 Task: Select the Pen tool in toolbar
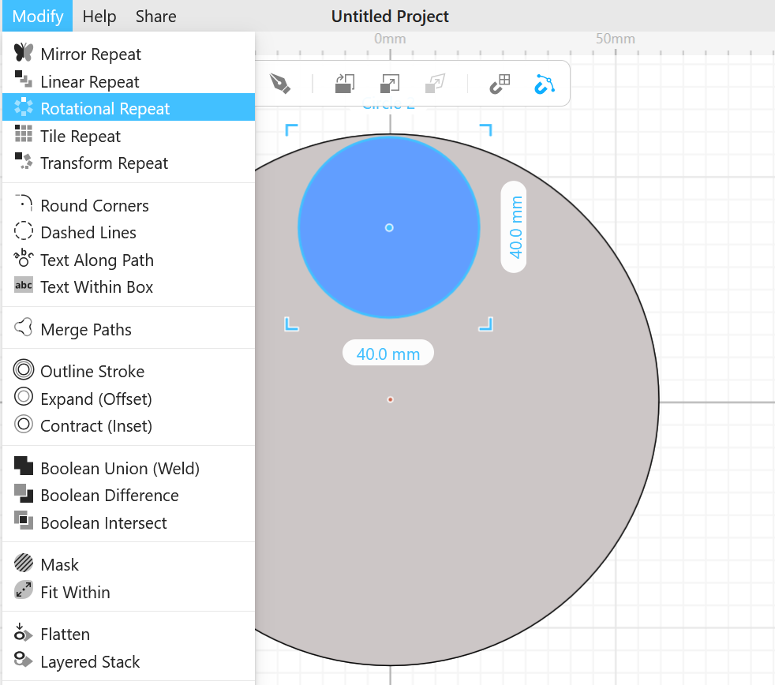pos(280,84)
